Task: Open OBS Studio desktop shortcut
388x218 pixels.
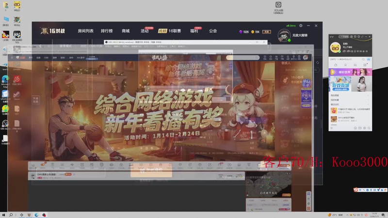Action: click(x=5, y=125)
